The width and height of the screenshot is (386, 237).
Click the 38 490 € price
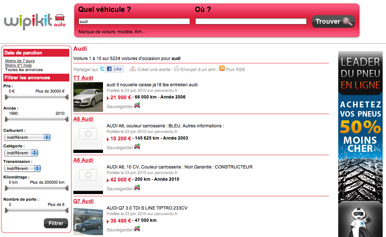point(121,221)
